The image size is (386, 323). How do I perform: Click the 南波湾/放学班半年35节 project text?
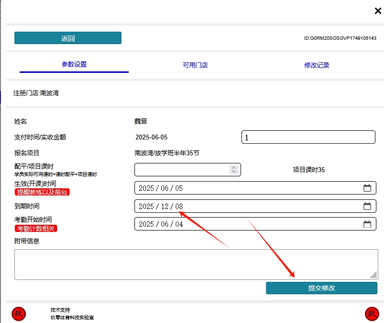[x=167, y=153]
